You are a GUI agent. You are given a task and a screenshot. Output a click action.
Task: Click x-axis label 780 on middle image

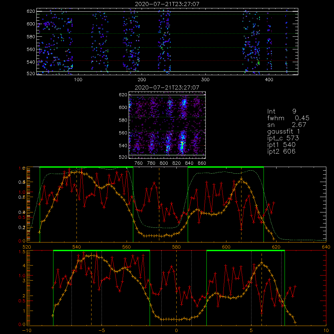(151, 163)
